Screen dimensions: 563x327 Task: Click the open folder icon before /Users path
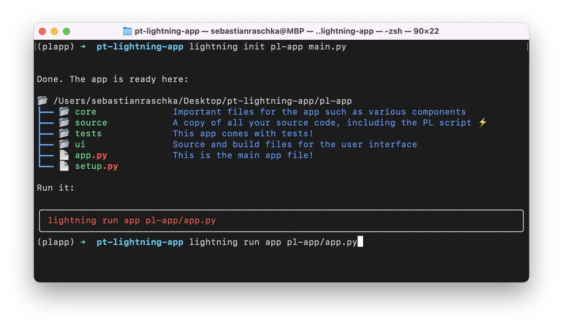(x=43, y=101)
